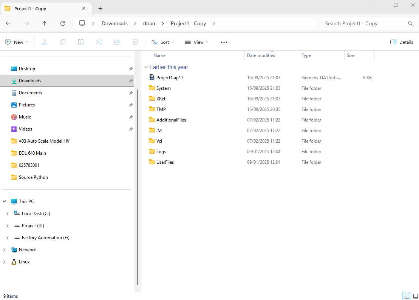
Task: Open a new tab with plus button
Action: click(100, 8)
